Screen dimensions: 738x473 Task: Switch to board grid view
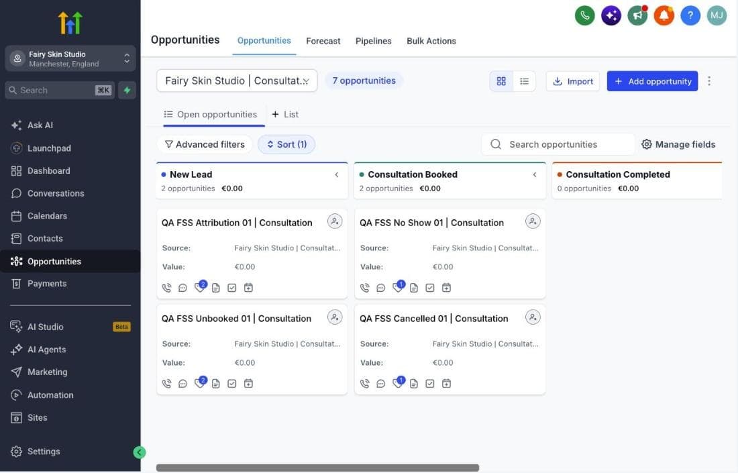(x=501, y=81)
